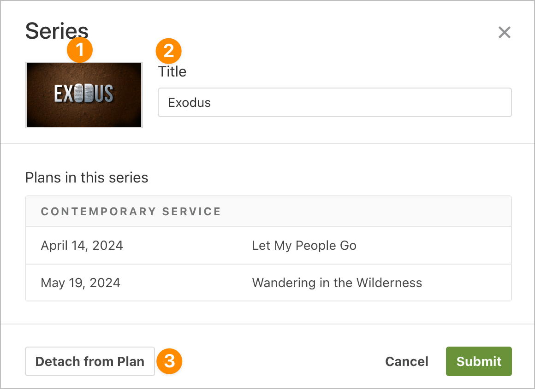Select the April 14, 2024 plan date
This screenshot has width=535, height=389.
tap(82, 246)
